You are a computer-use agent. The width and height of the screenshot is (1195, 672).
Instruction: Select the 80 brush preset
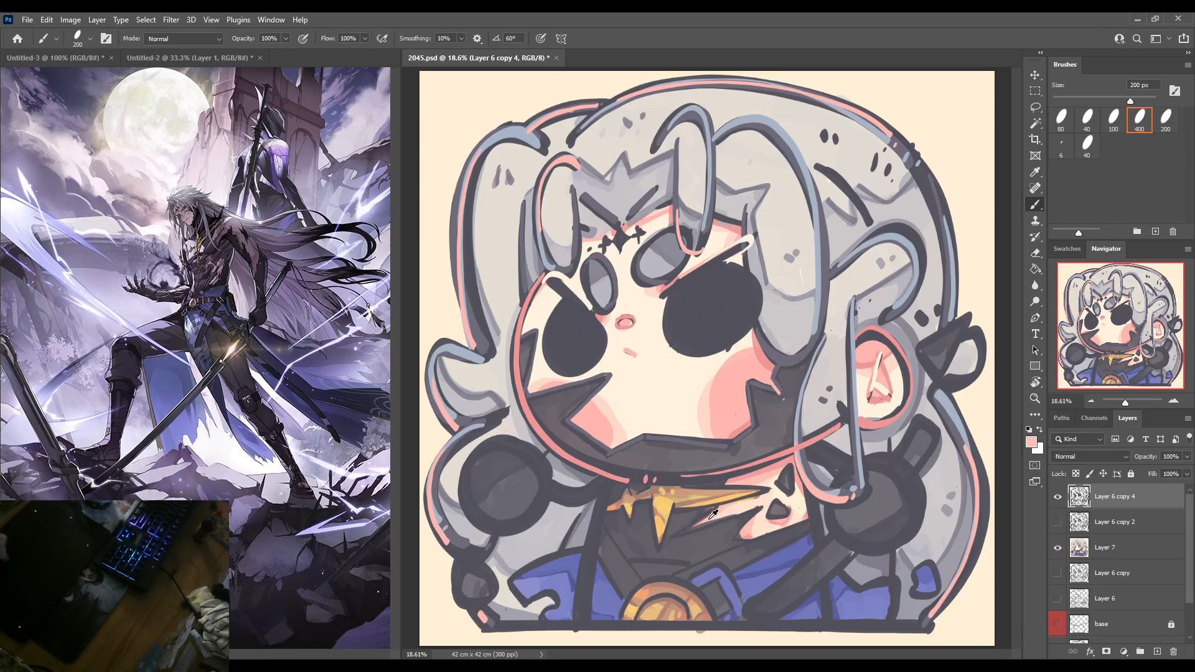point(1061,120)
